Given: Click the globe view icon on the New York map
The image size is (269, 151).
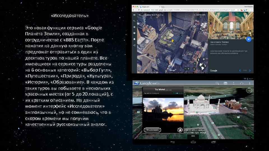Looking at the screenshot, I should (202, 66).
